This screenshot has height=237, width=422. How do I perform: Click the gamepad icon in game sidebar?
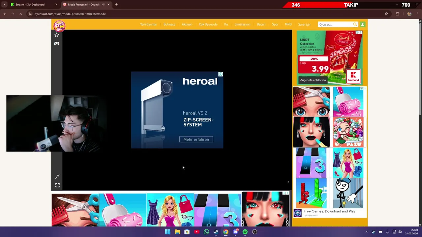pos(57,43)
